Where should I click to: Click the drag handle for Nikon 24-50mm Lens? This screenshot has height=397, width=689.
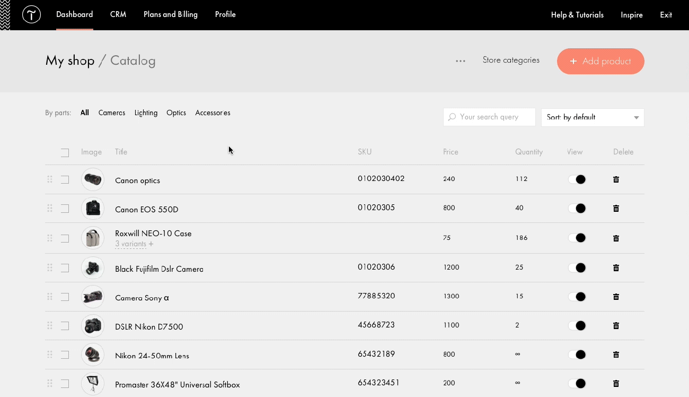click(49, 355)
